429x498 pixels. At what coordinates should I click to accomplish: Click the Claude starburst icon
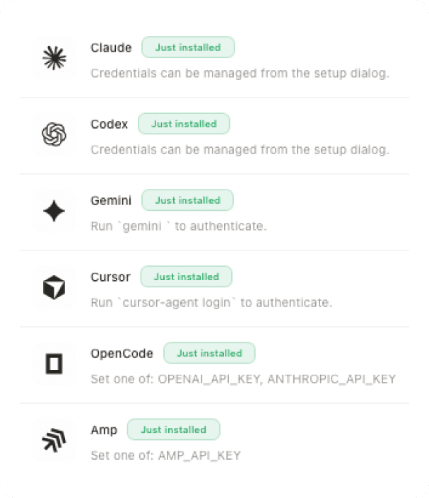54,59
